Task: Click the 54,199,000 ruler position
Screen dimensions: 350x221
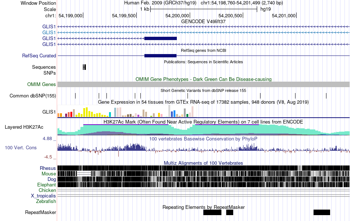Action: pos(70,16)
